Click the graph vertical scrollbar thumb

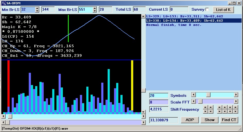point(143,90)
